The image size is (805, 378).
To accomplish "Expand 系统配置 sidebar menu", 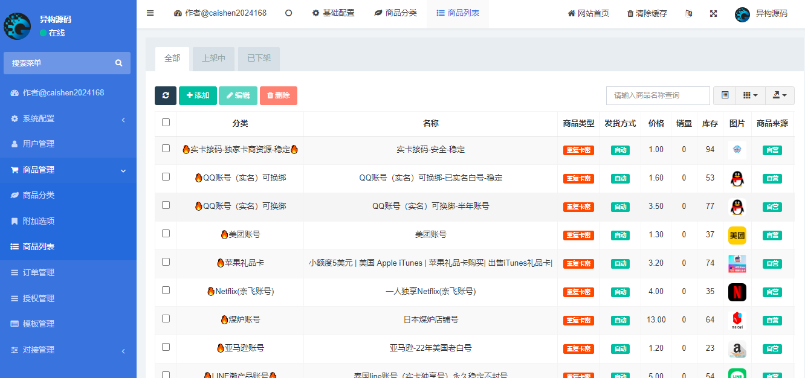I will point(68,119).
